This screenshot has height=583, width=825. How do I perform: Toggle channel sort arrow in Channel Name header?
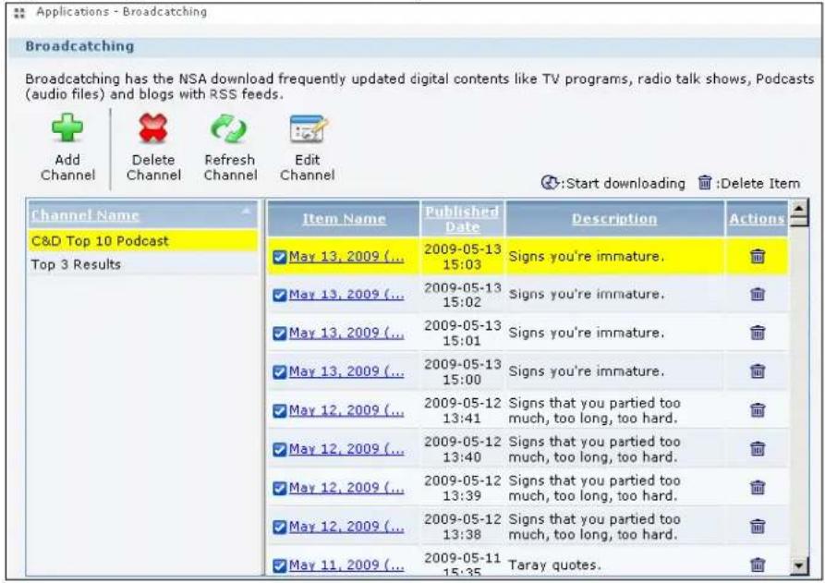pos(246,211)
